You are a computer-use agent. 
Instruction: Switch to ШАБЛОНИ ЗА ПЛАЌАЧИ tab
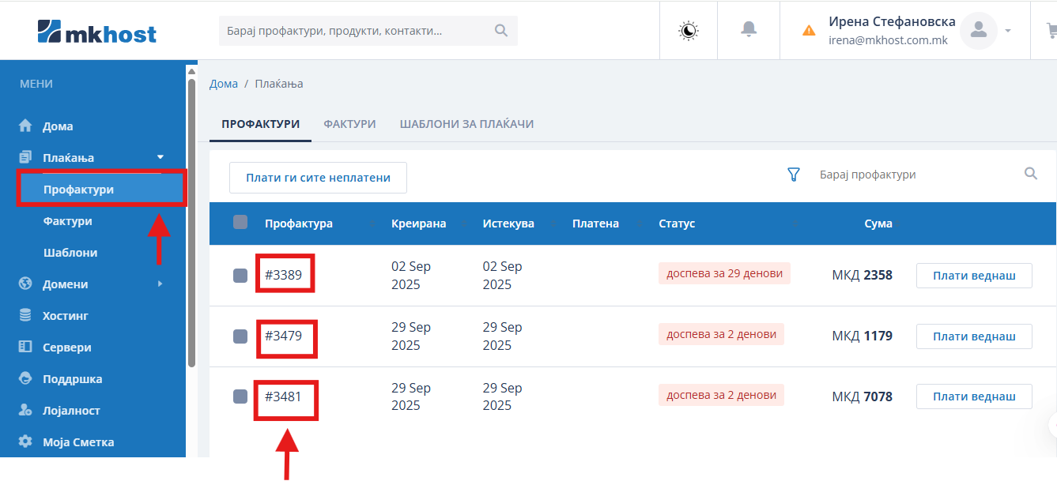pos(466,124)
